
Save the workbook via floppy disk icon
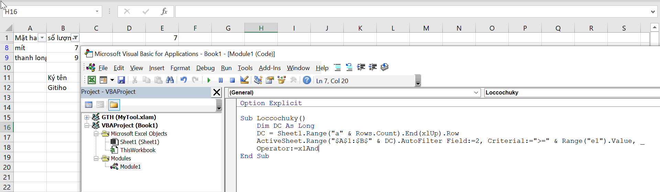(x=121, y=80)
